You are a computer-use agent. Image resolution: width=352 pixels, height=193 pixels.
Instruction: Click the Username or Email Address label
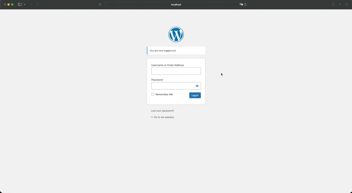[x=167, y=65]
